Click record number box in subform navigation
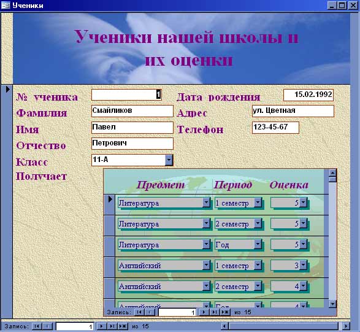Viewport: 360px width, 332px height. 177,312
